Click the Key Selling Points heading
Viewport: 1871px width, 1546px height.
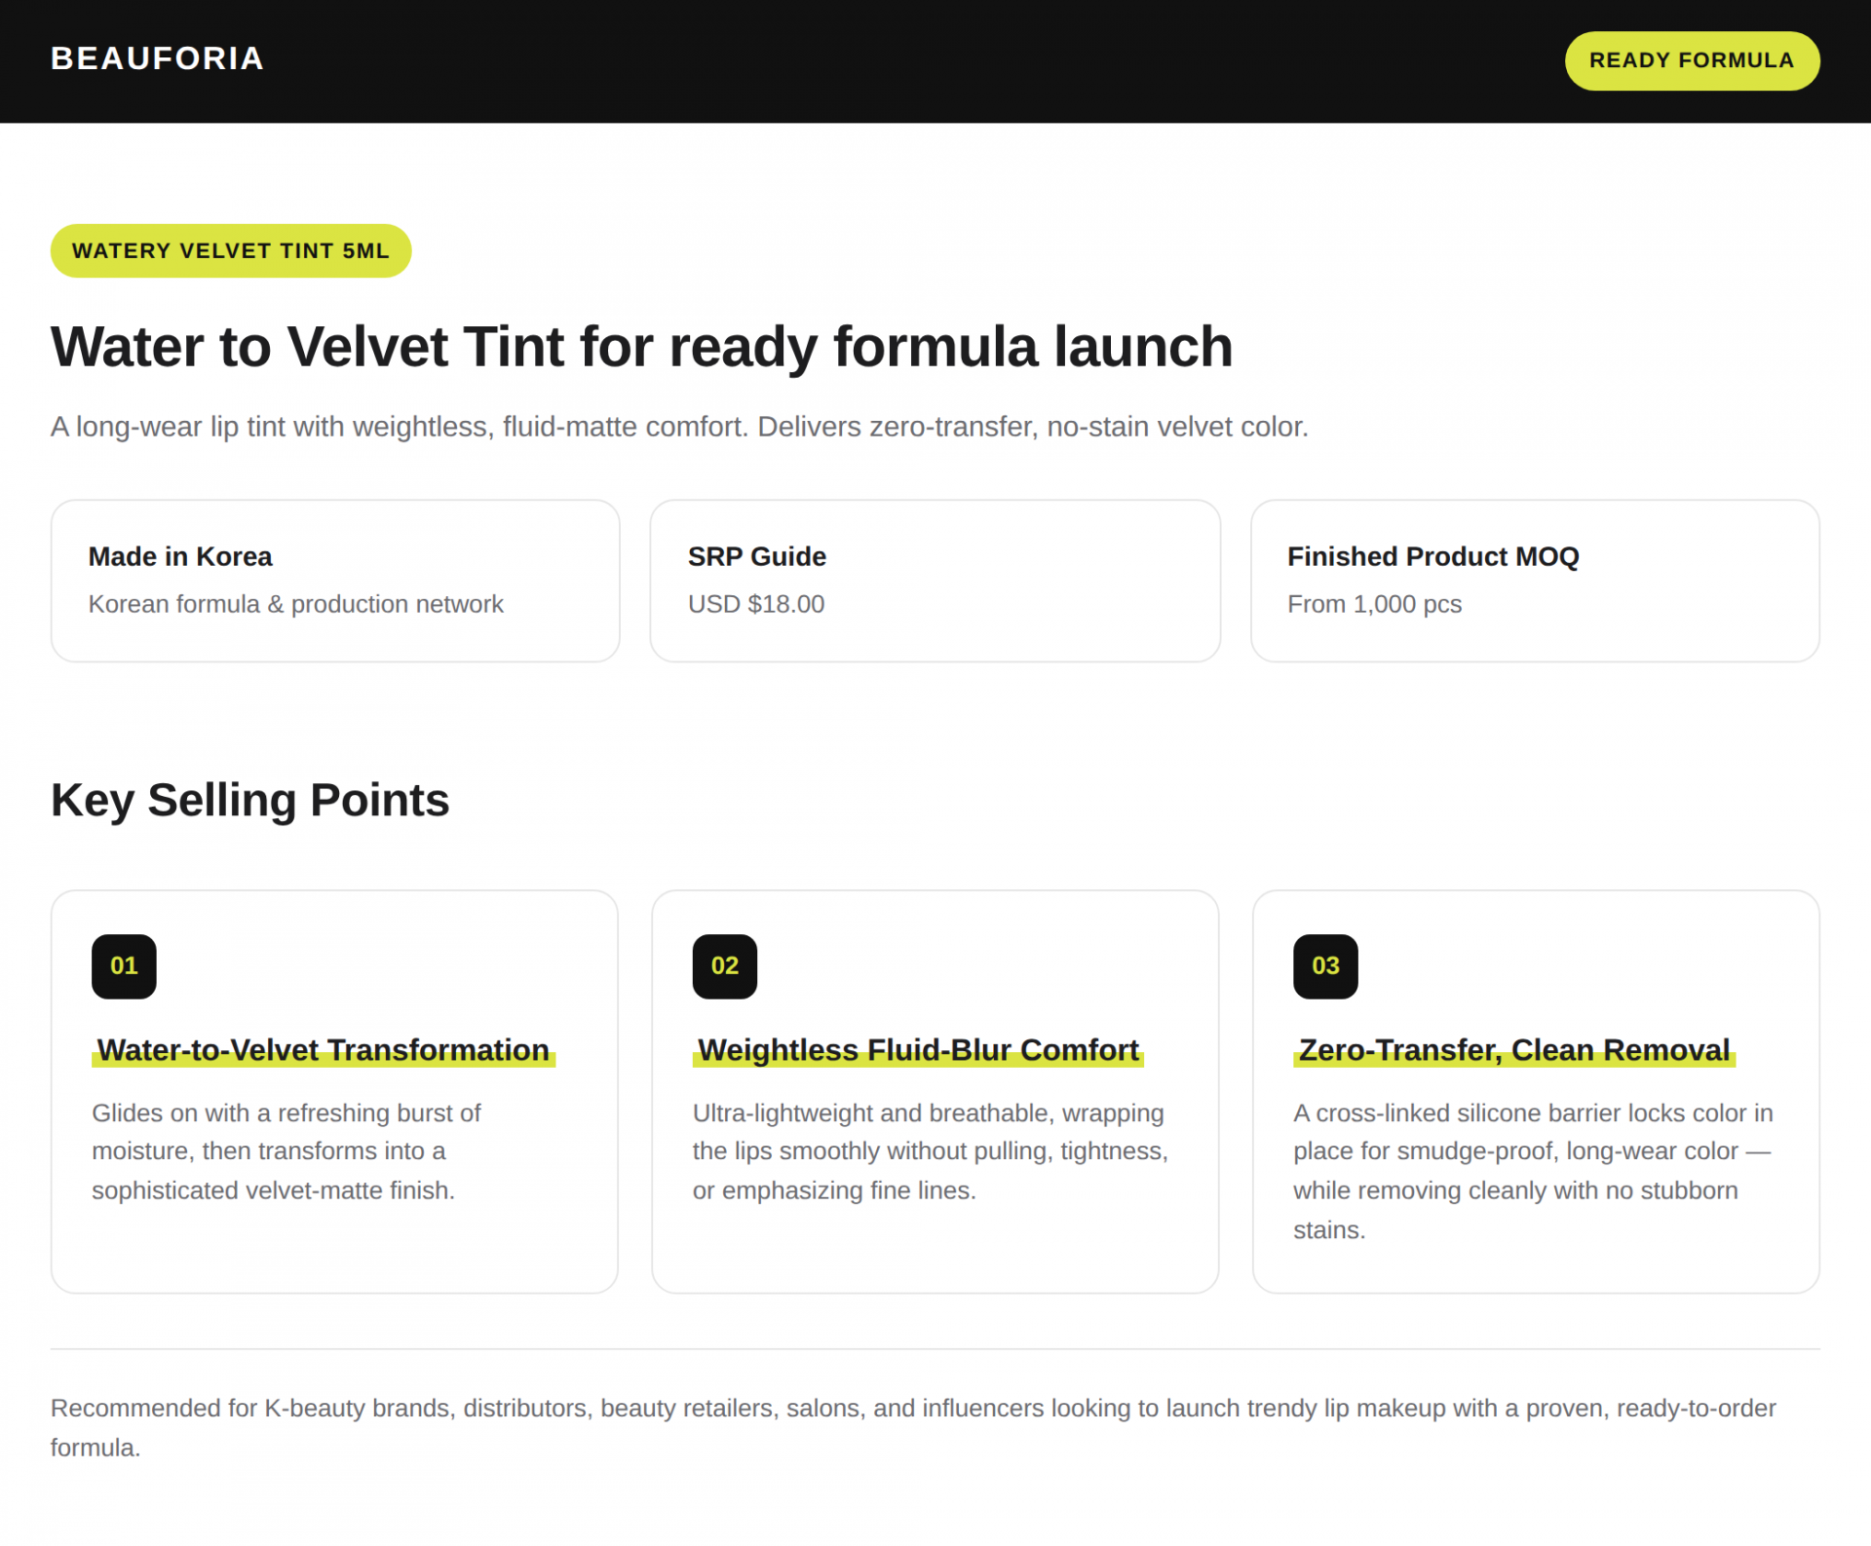pos(250,800)
